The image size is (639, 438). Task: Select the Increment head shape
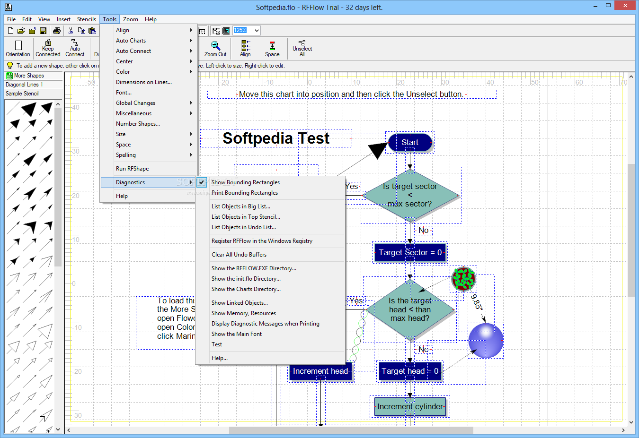coord(320,371)
